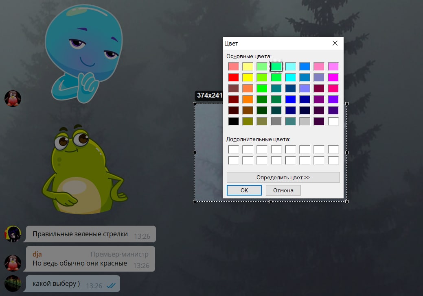423x296 pixels.
Task: Click the 'Дополнительные цвета:' label
Action: (x=258, y=139)
